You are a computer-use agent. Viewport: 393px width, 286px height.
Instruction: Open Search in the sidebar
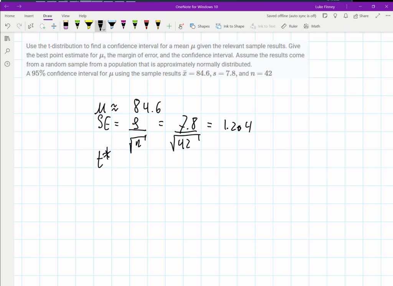(x=7, y=51)
